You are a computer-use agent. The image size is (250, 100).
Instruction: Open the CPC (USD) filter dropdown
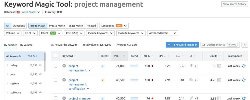(74, 33)
